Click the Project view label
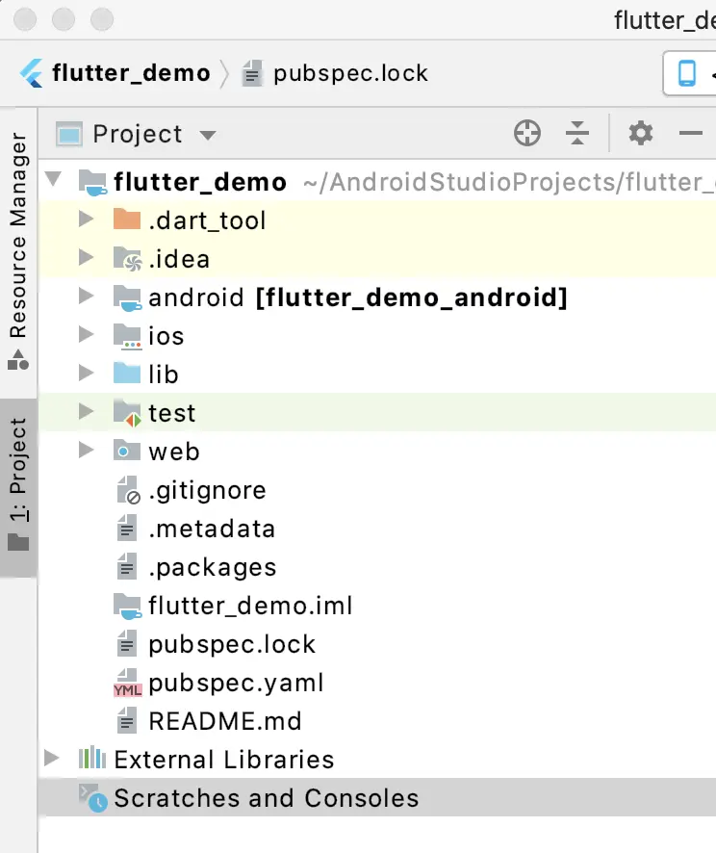Screen dimensions: 716x853 tap(138, 134)
